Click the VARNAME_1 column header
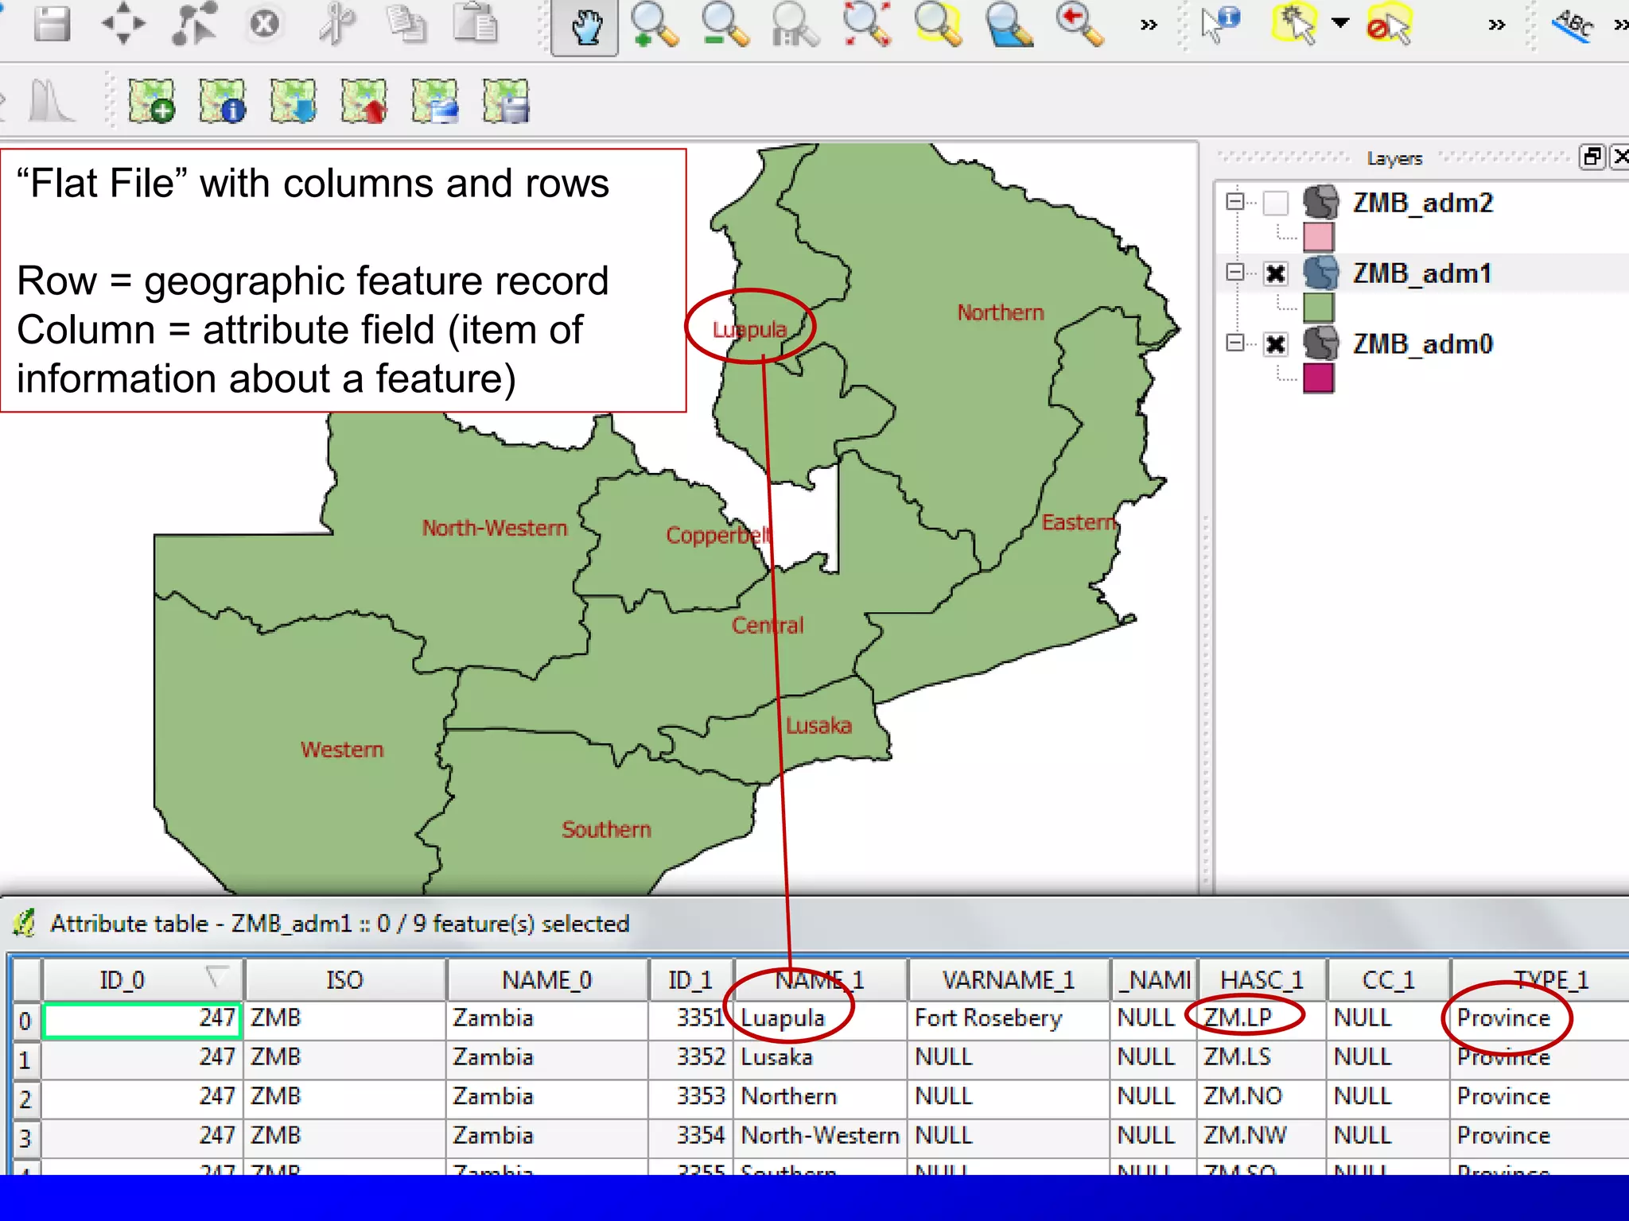This screenshot has width=1629, height=1221. [1009, 980]
